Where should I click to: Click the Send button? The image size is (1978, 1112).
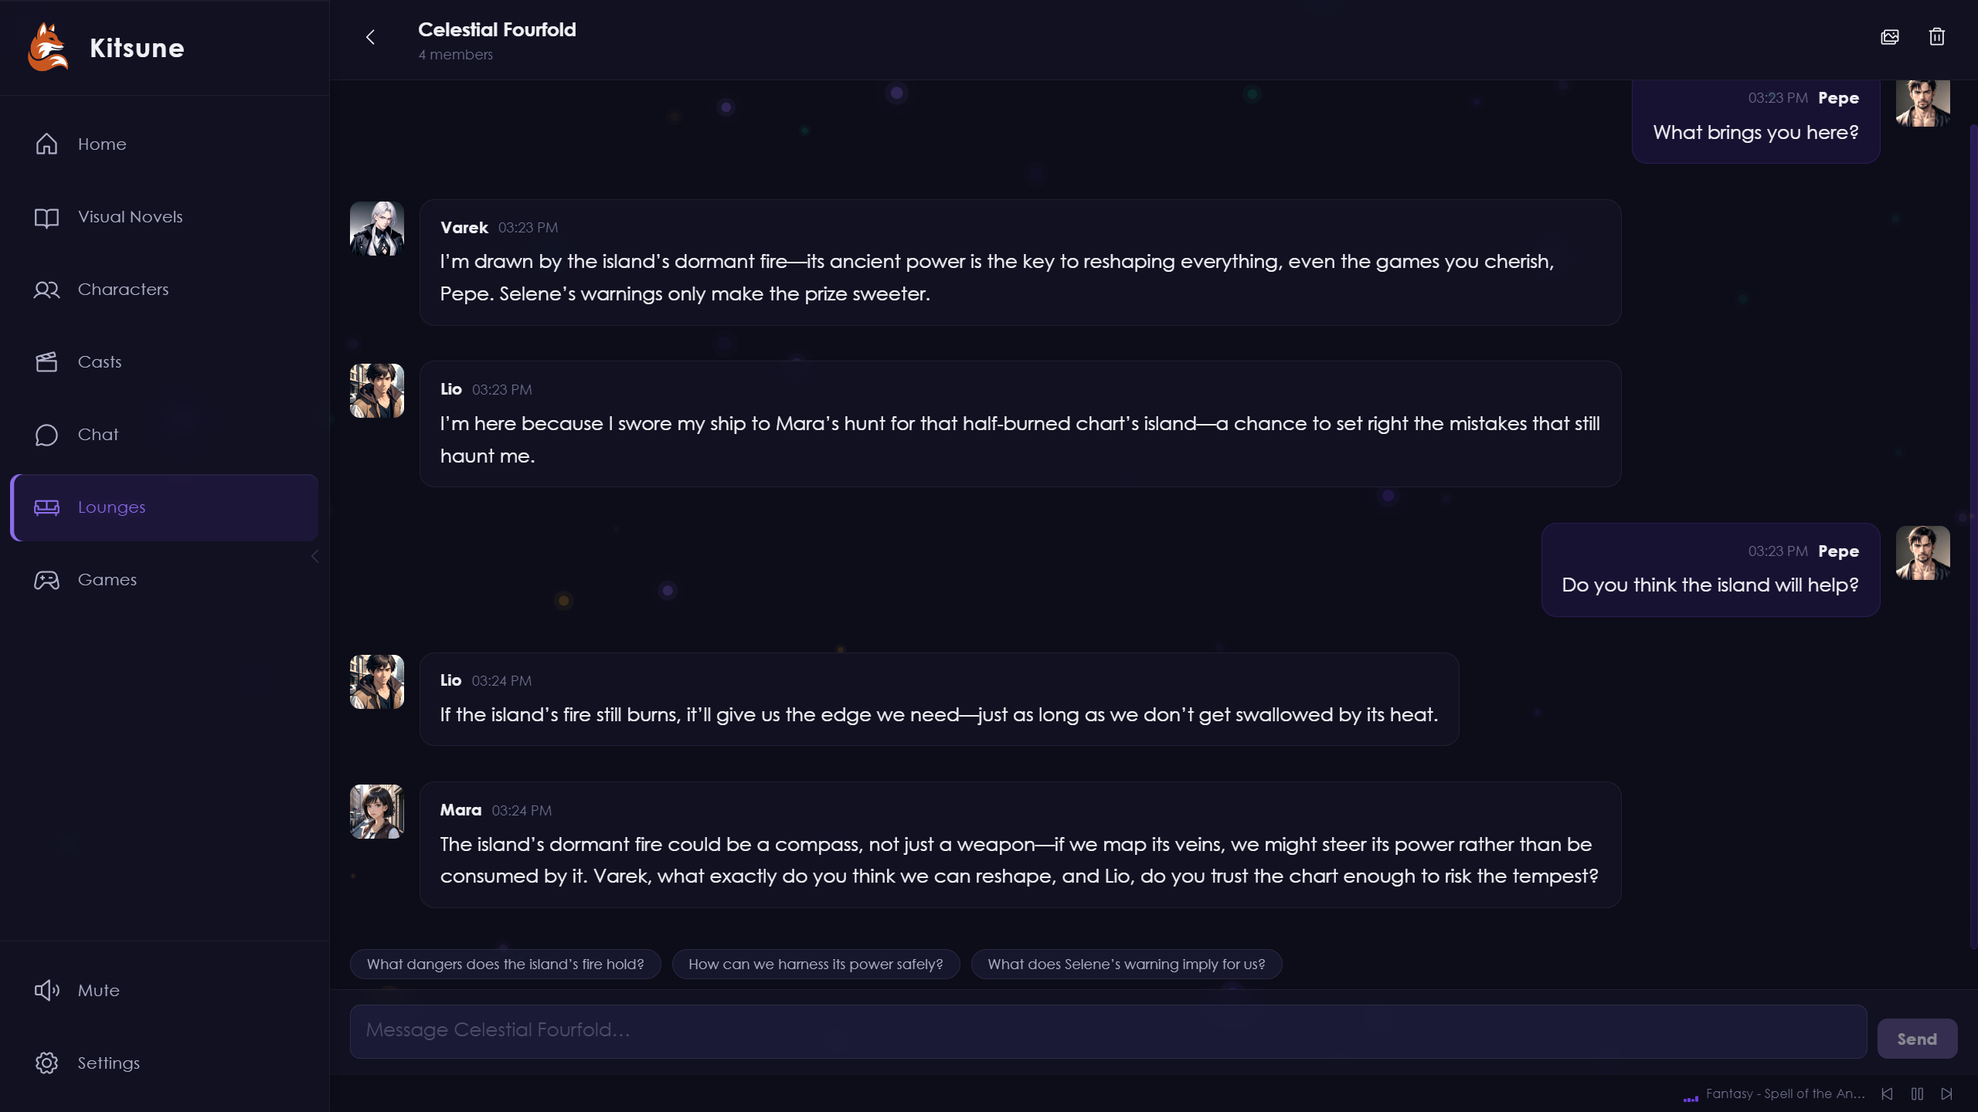point(1917,1038)
